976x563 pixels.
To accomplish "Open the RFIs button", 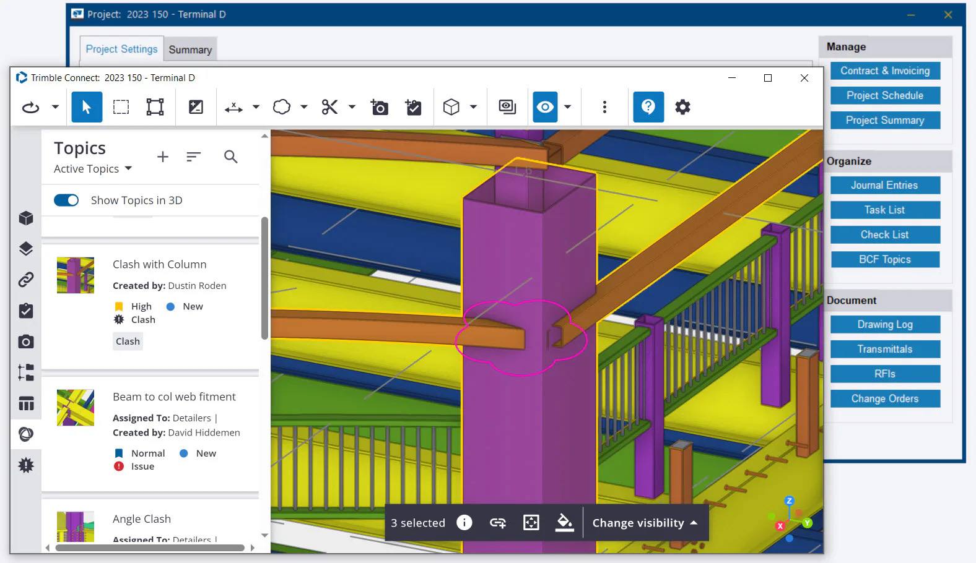I will [x=885, y=374].
